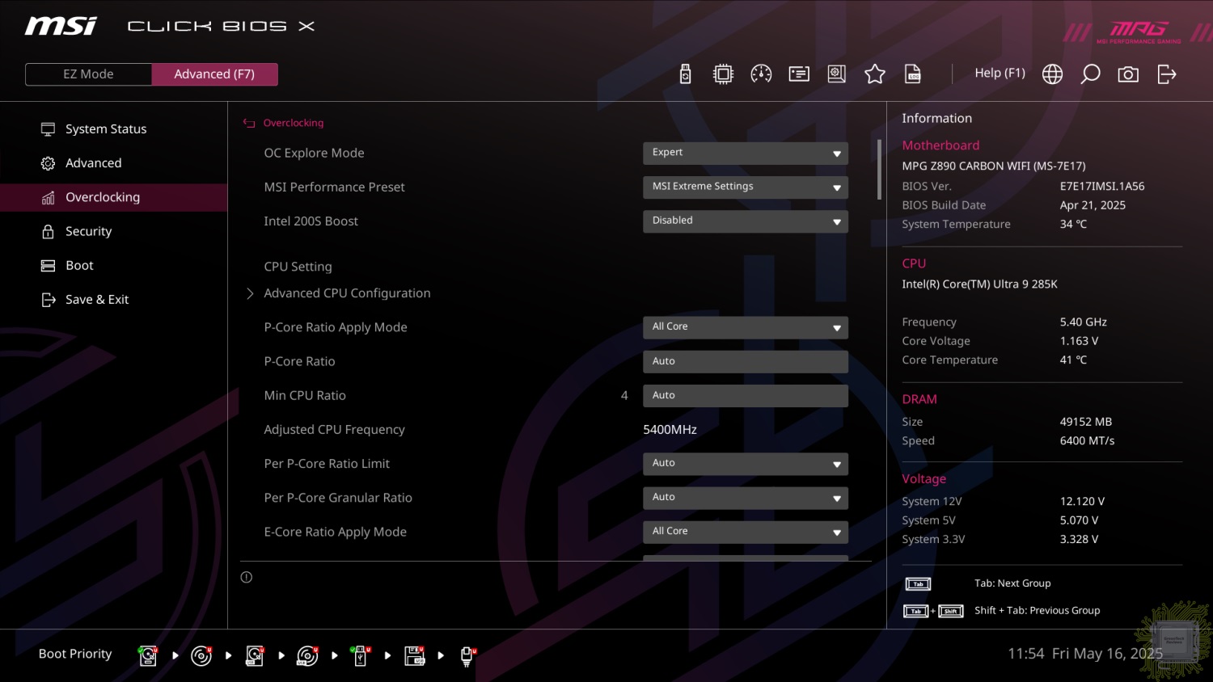Click the CPU frequency value 5.40 GHz
The height and width of the screenshot is (682, 1213).
[x=1084, y=322]
